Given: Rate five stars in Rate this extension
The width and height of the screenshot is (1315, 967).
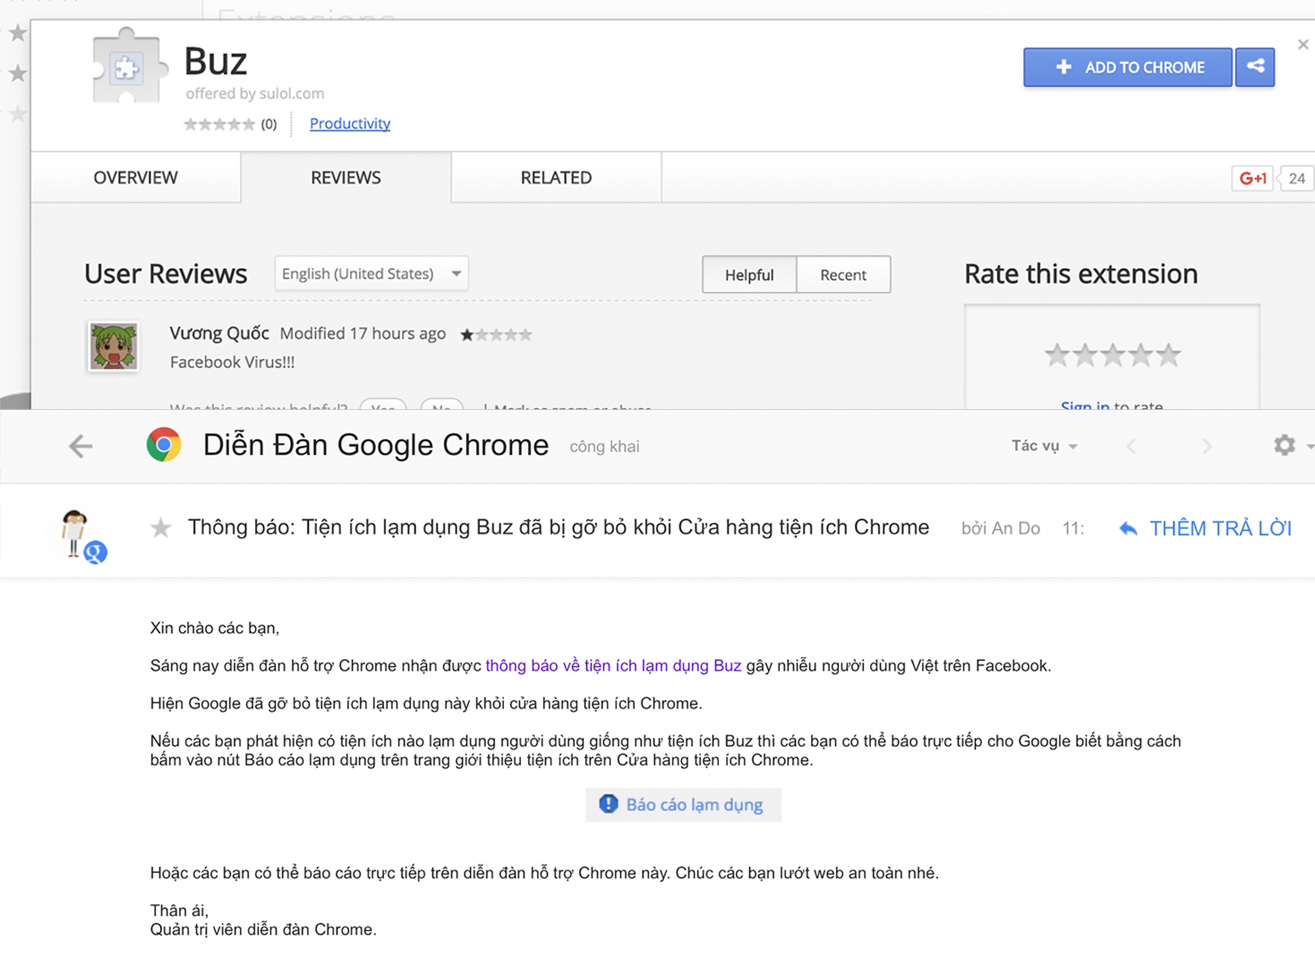Looking at the screenshot, I should [x=1169, y=355].
